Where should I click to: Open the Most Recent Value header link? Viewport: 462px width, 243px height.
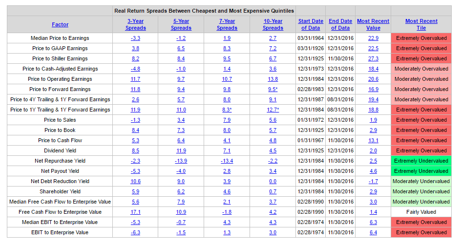click(373, 24)
